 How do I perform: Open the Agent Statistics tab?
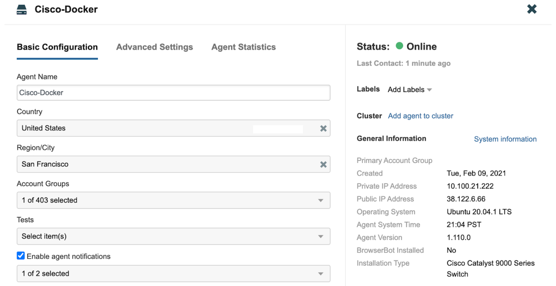(244, 47)
